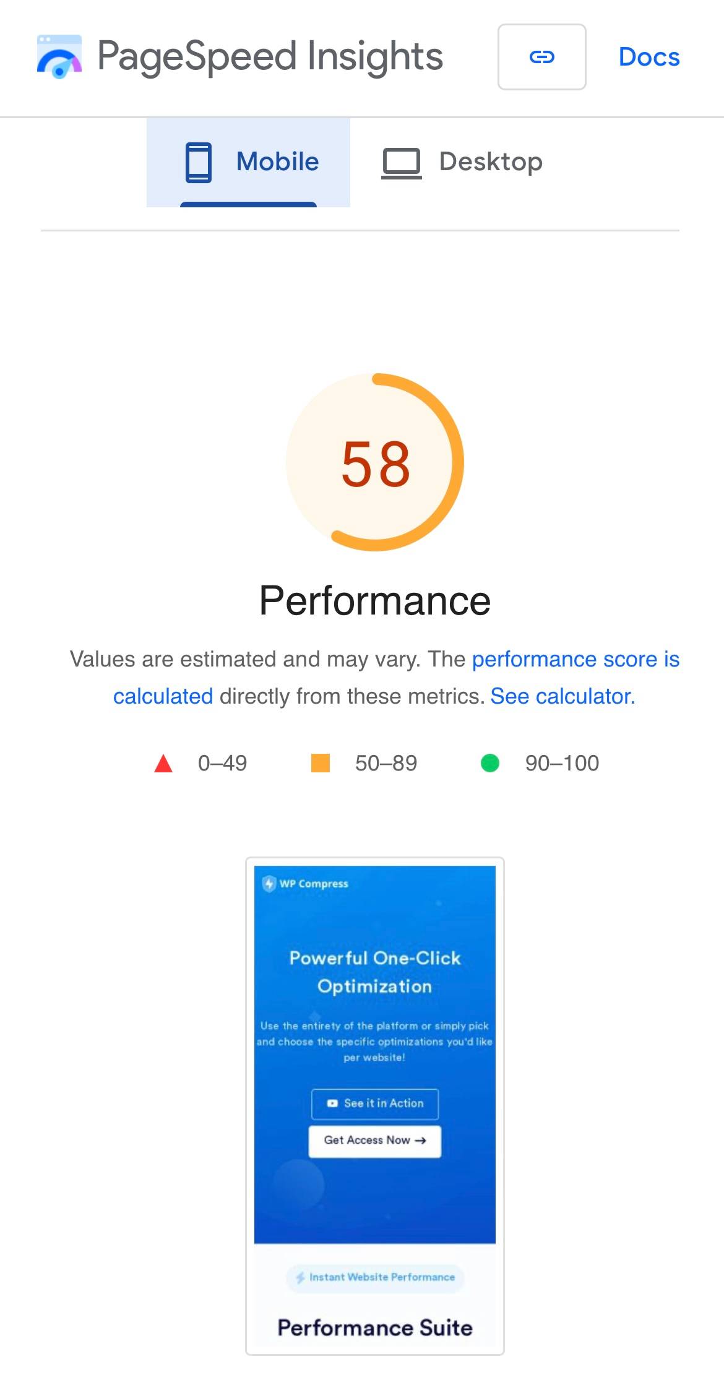This screenshot has width=724, height=1385.
Task: Click the WP Compress logo in the screenshot
Action: click(x=306, y=884)
